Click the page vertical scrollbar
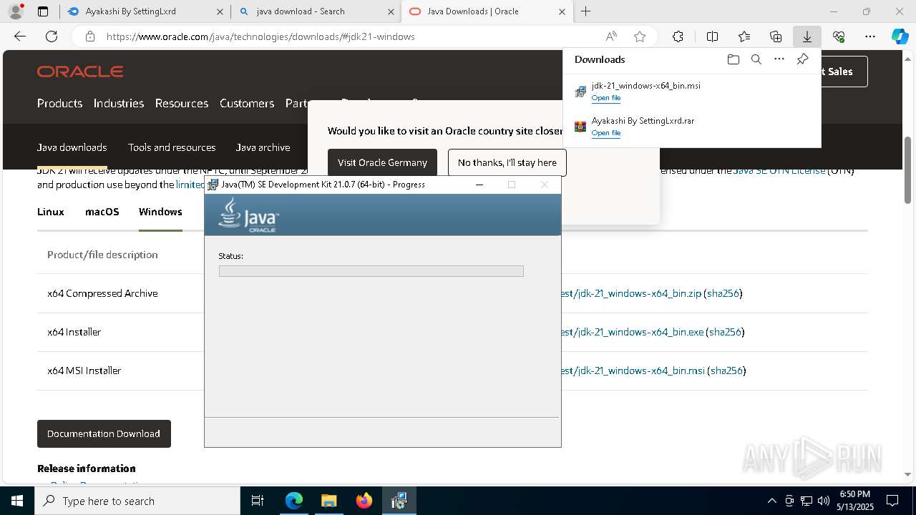 908,170
